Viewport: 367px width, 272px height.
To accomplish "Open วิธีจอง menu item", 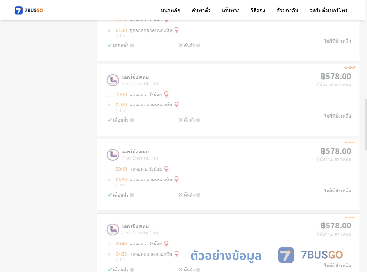I will click(258, 10).
